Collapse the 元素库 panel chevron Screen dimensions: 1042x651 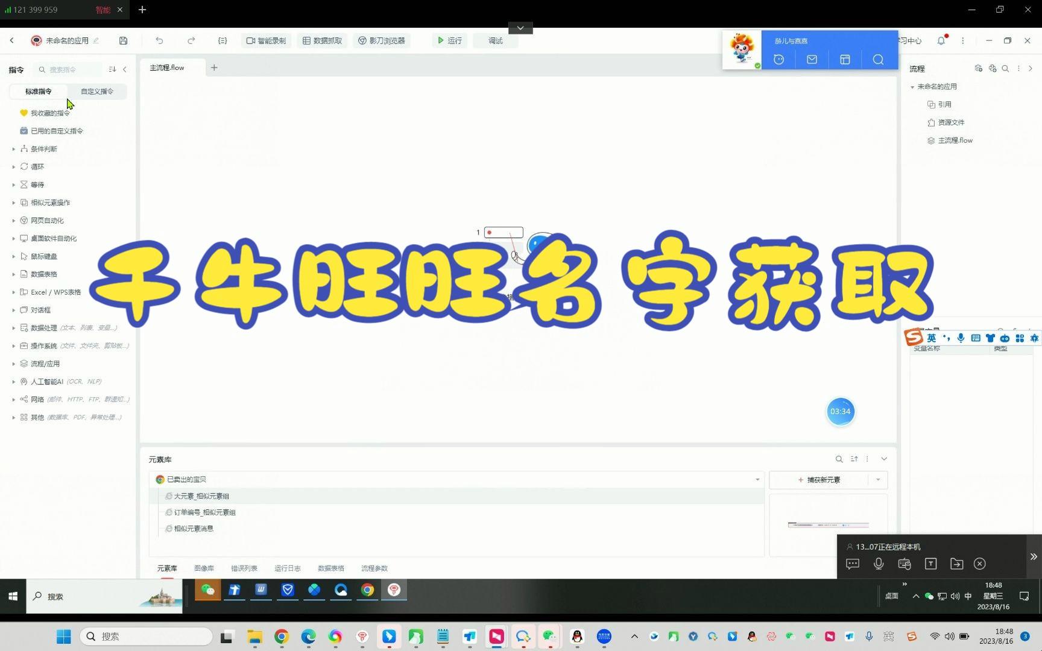(884, 459)
